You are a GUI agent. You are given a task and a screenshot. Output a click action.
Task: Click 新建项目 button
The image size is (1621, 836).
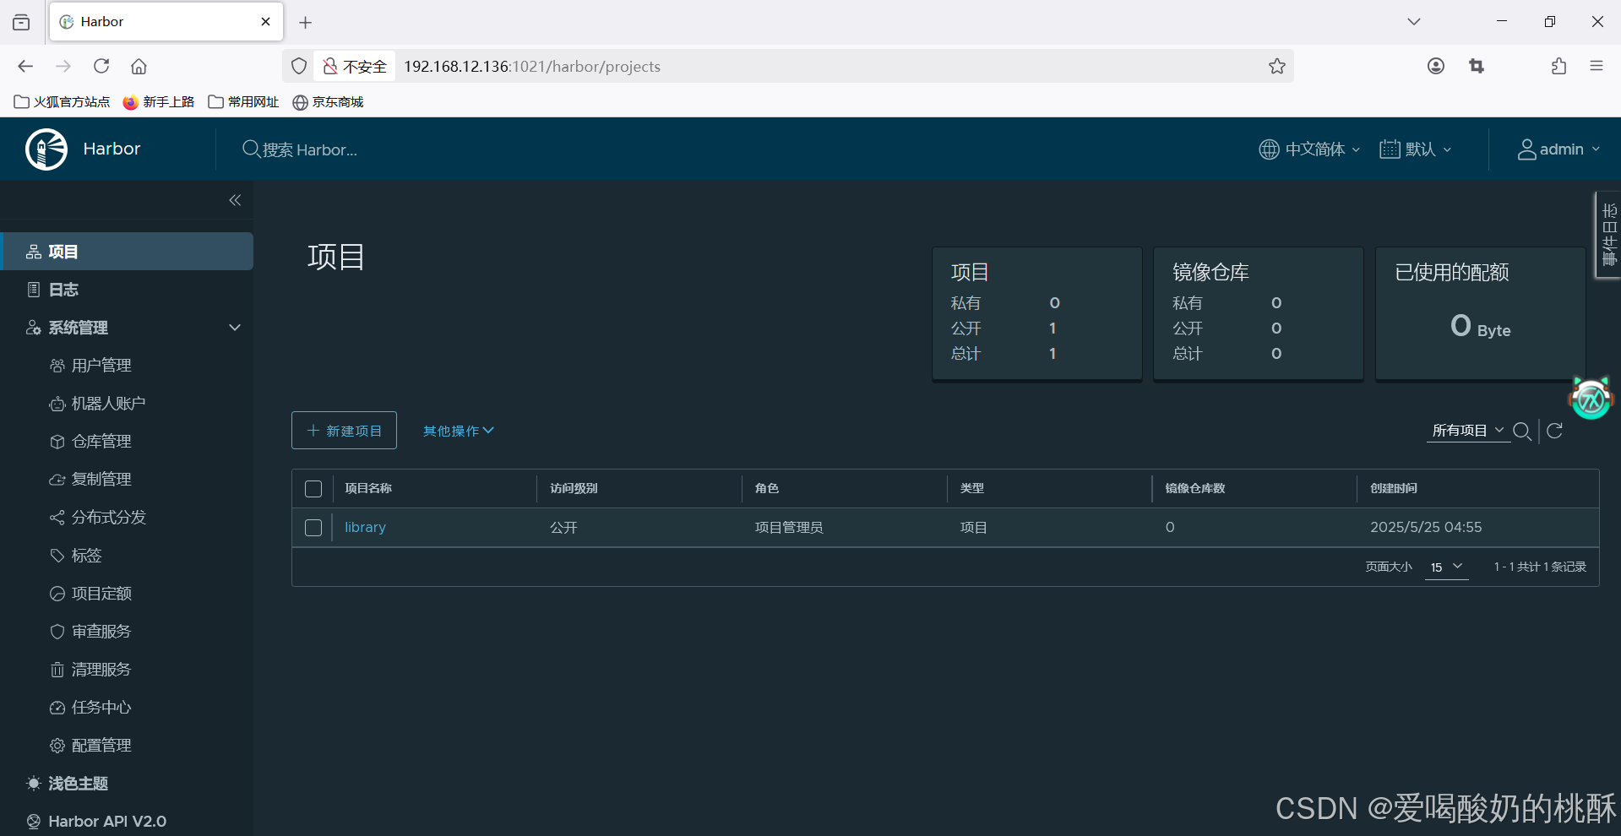(344, 431)
